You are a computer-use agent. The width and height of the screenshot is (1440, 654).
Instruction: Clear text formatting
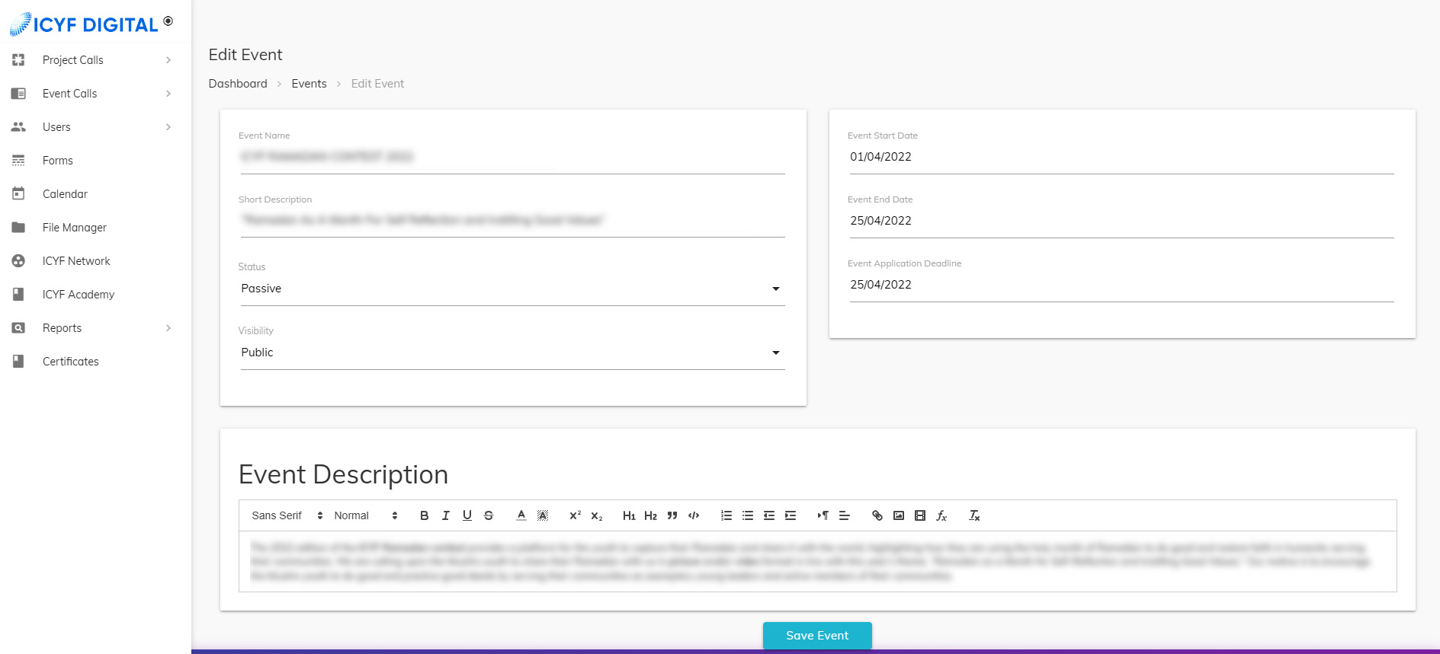click(x=974, y=515)
